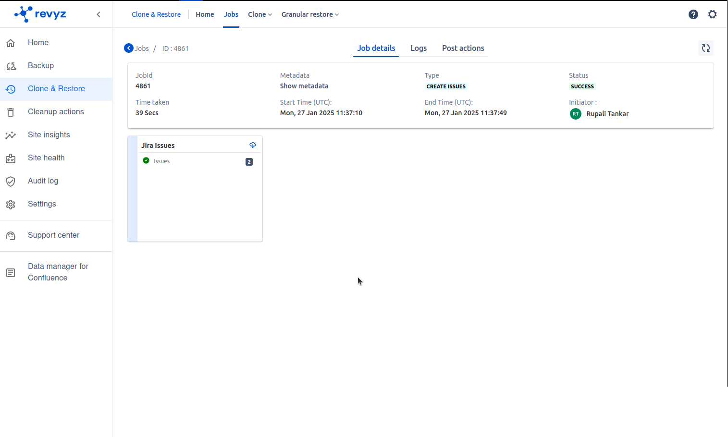This screenshot has width=728, height=437.
Task: Click the download icon in Jira Issues card
Action: pos(253,145)
